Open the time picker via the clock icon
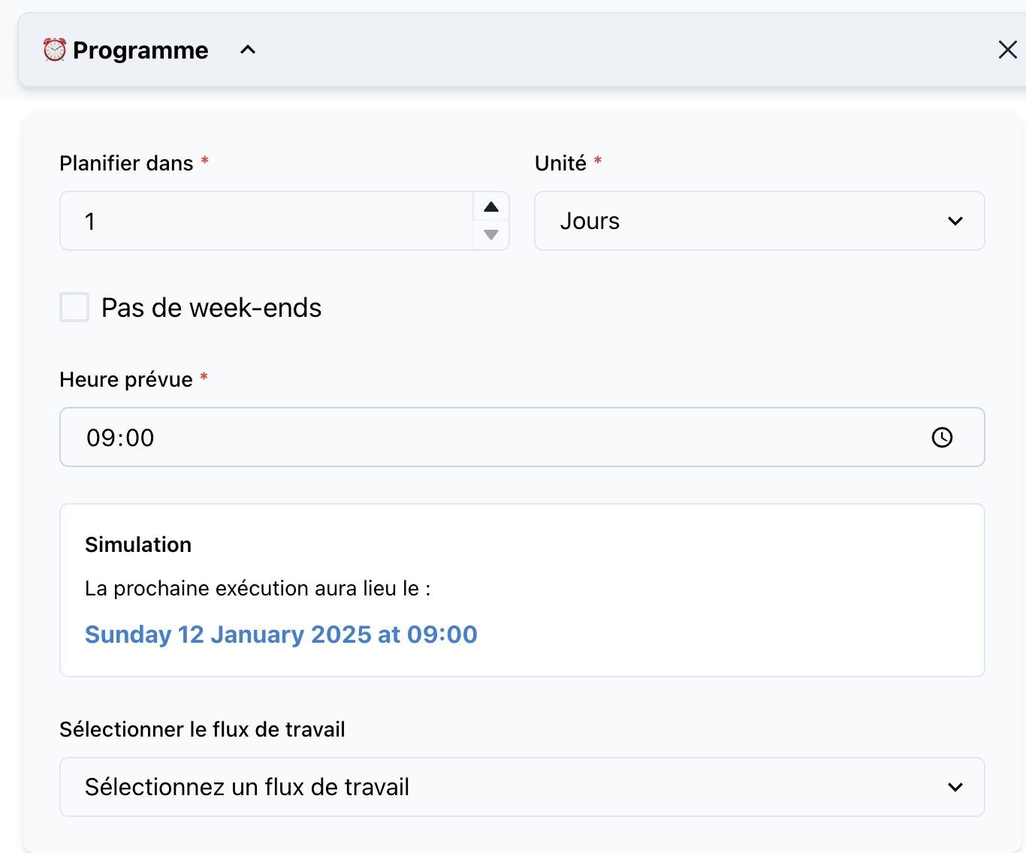The height and width of the screenshot is (853, 1026). [x=942, y=438]
